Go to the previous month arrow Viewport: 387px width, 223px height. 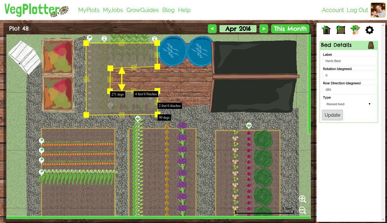(x=212, y=29)
